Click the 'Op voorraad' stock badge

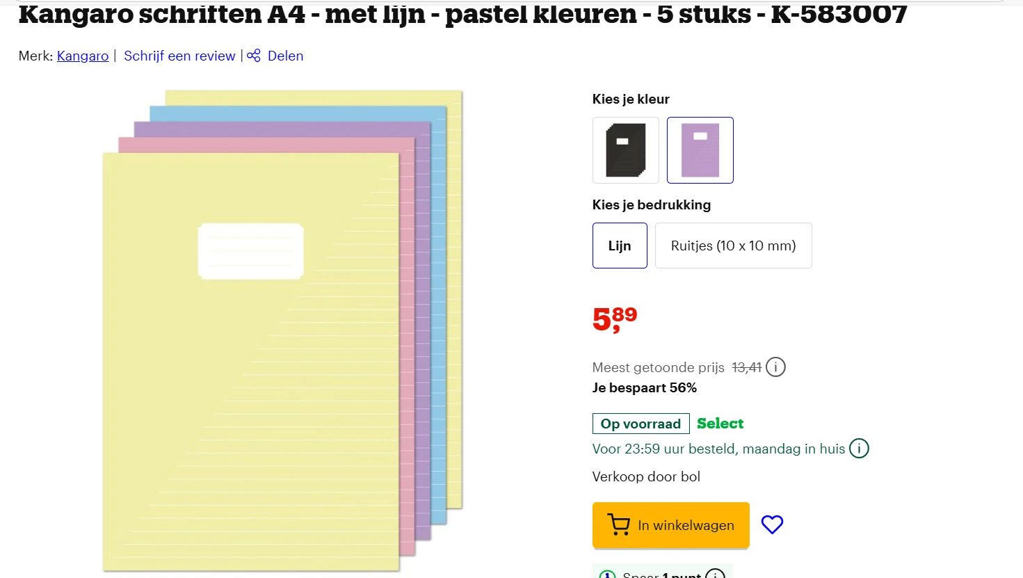pyautogui.click(x=640, y=423)
